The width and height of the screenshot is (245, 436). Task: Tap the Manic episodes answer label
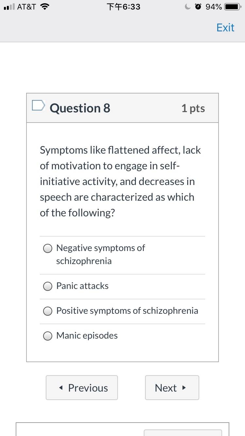pyautogui.click(x=87, y=336)
